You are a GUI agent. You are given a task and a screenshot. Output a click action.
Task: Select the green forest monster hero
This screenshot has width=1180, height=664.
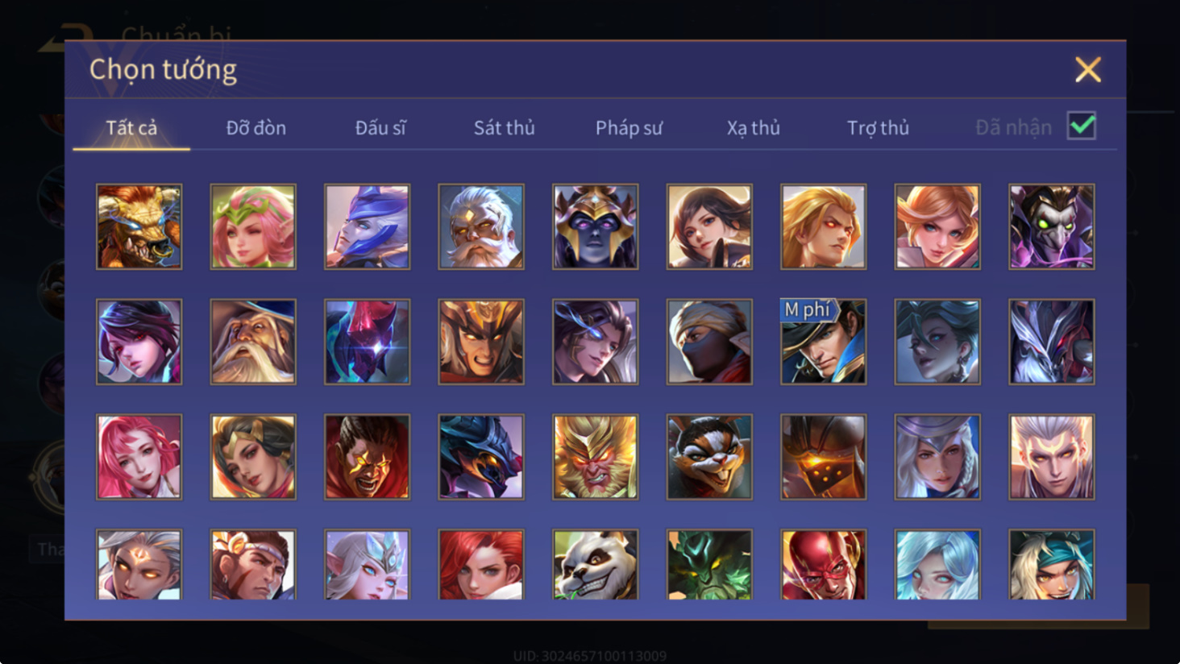[709, 565]
